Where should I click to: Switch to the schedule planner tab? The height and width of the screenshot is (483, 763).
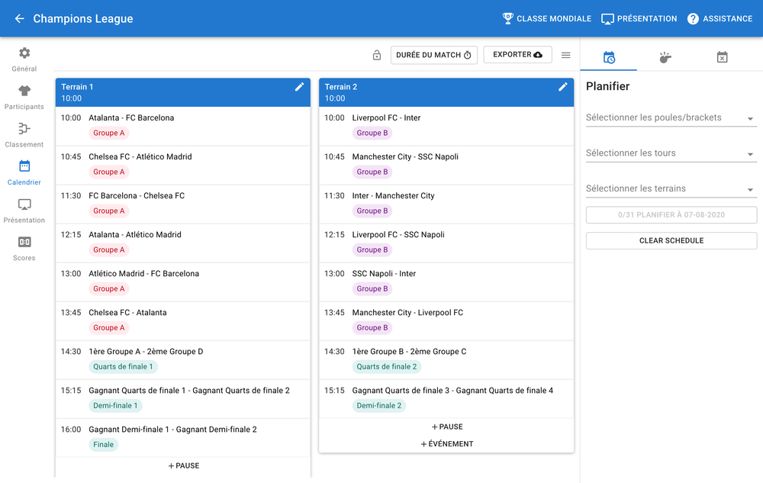pyautogui.click(x=609, y=57)
